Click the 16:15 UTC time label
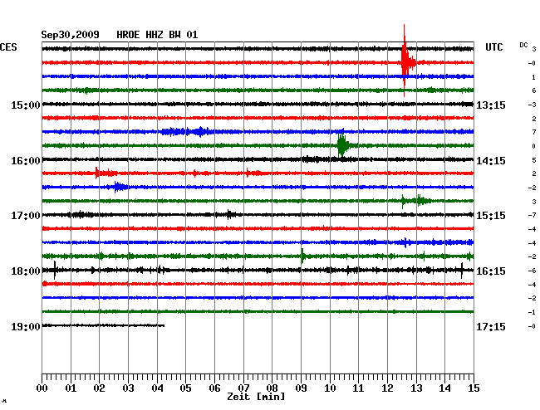The height and width of the screenshot is (410, 540). click(x=491, y=271)
